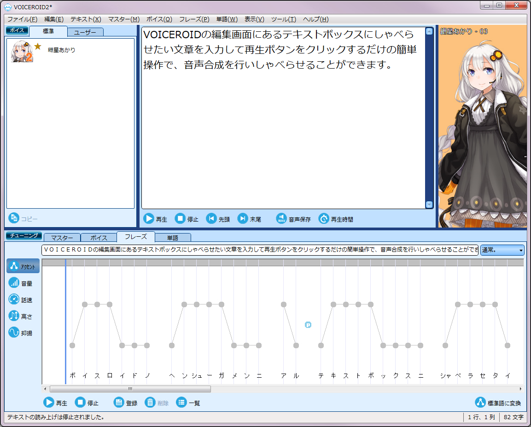Screen dimensions: 531x427
Task: Toggle the accent point above ガ
Action: 222,304
